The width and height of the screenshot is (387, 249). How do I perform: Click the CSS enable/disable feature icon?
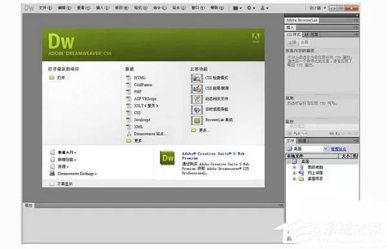[x=197, y=88]
